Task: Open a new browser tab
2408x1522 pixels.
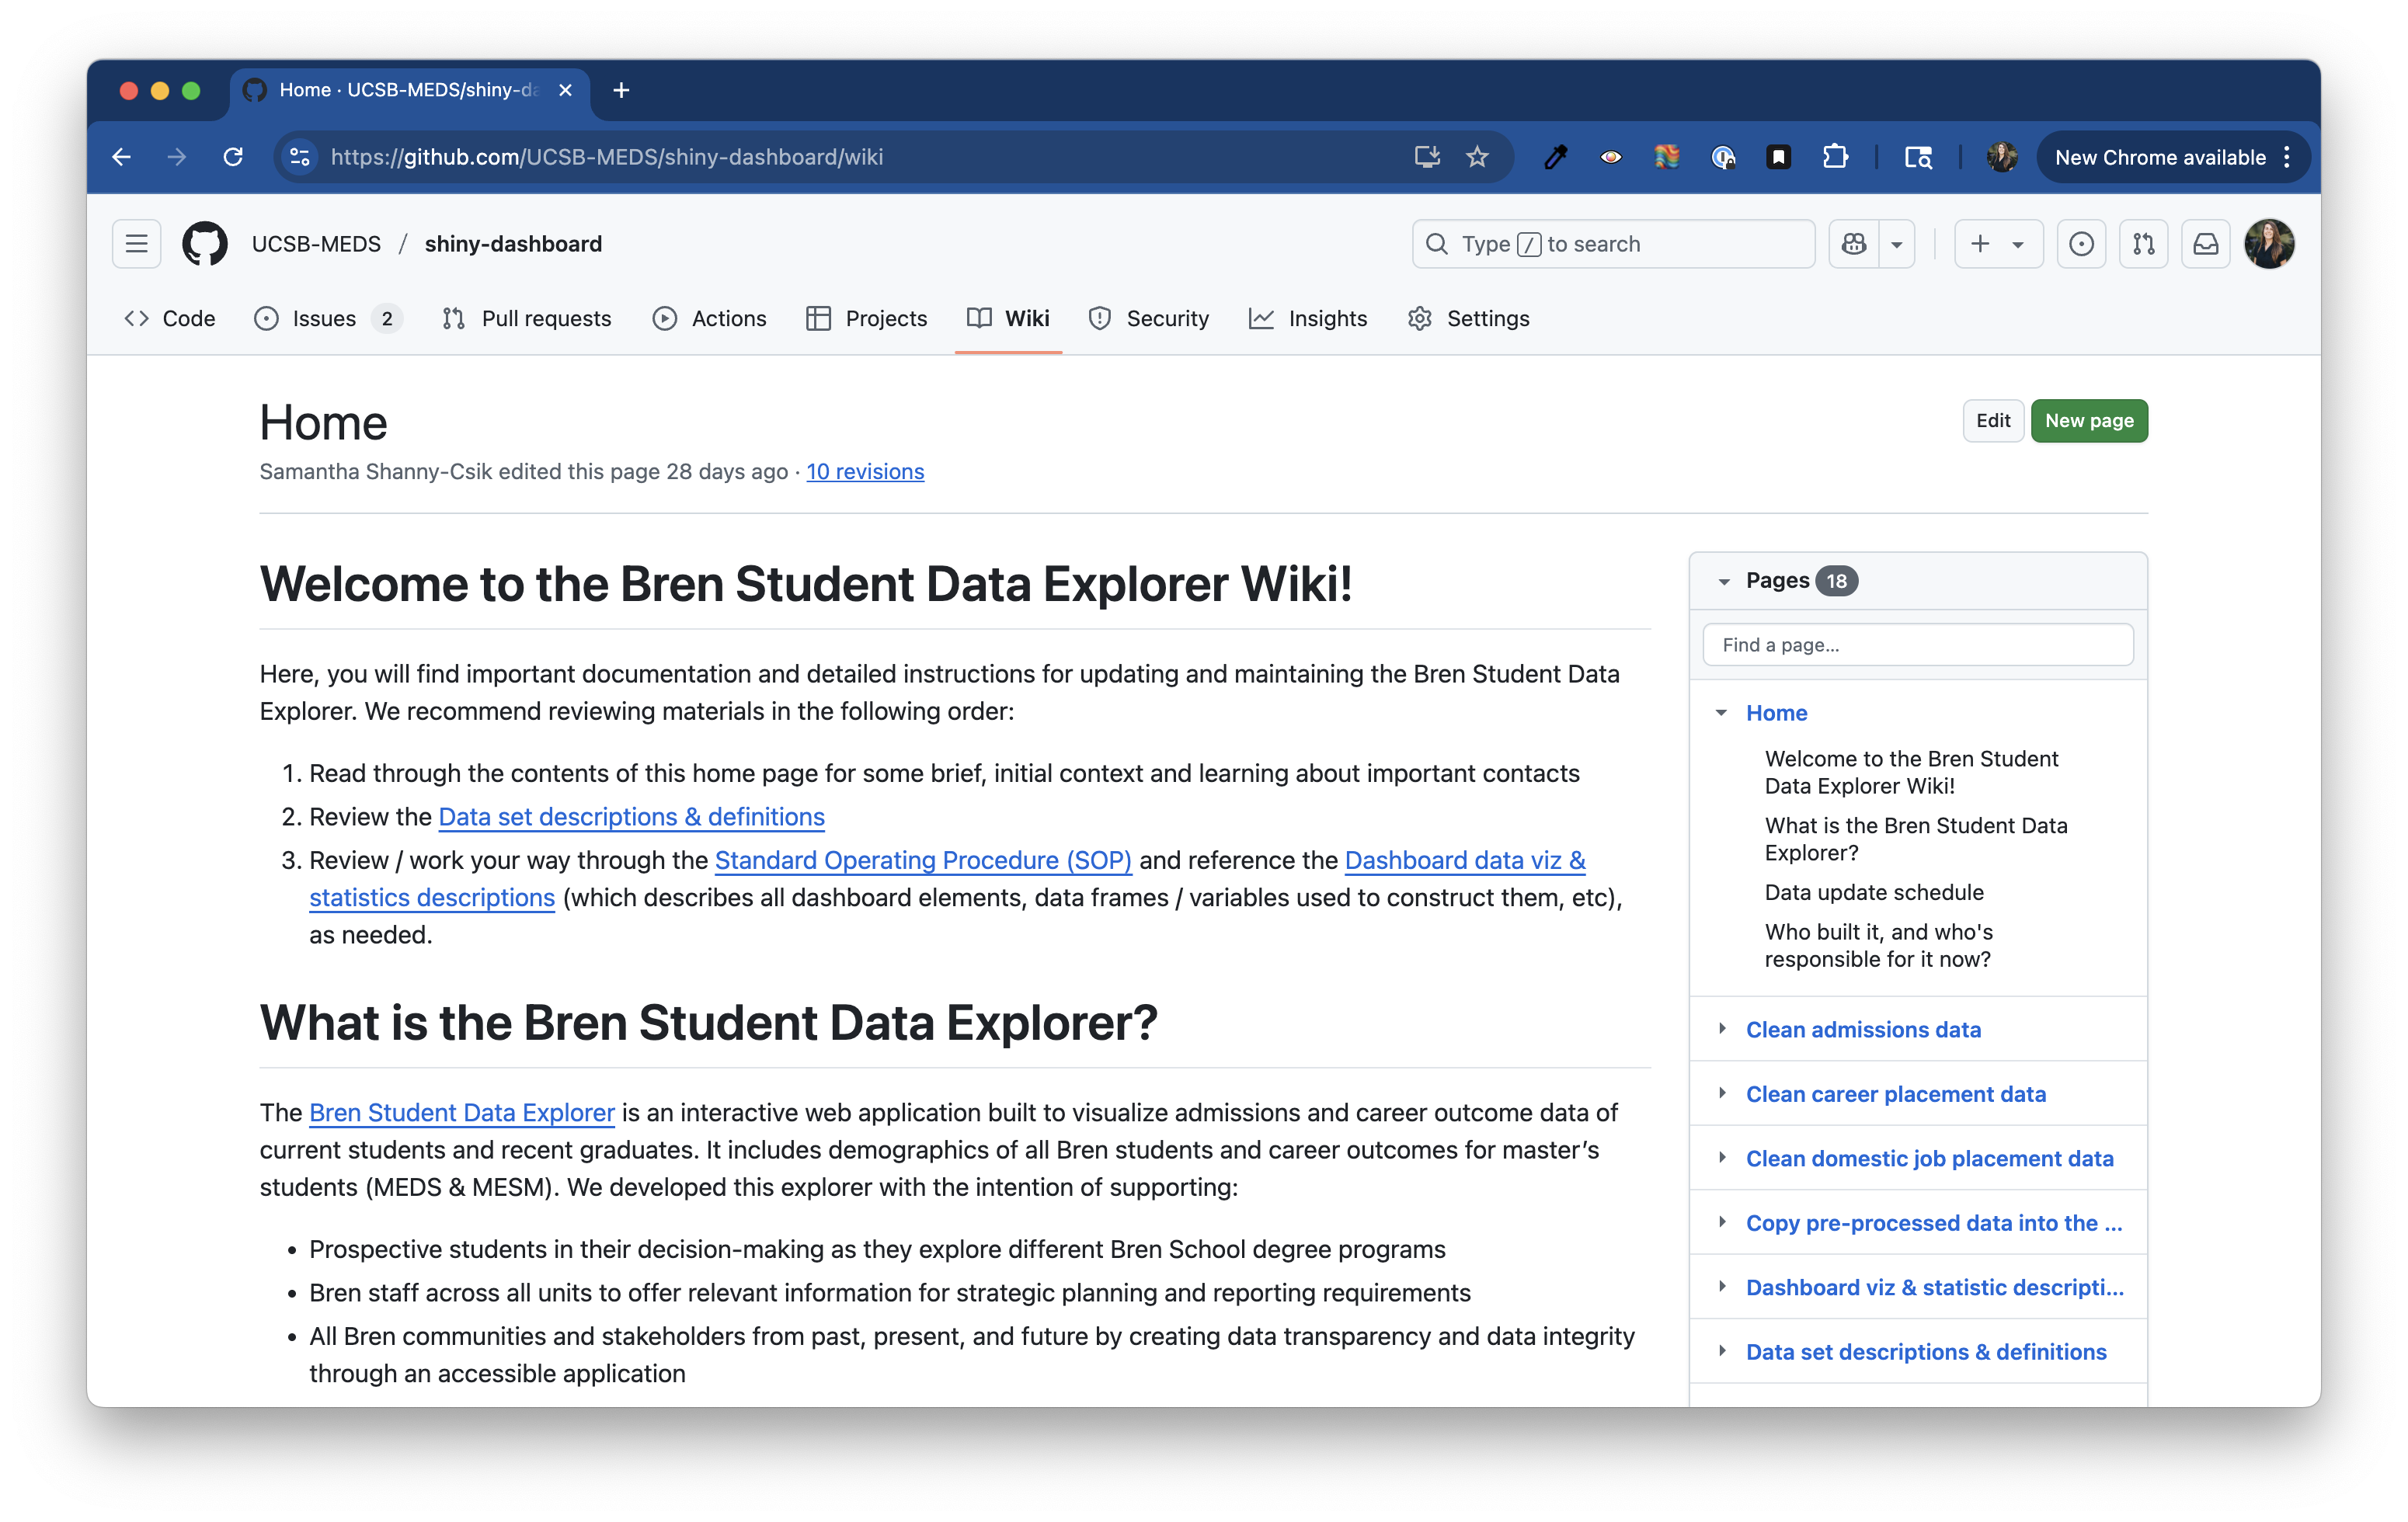Action: (621, 90)
